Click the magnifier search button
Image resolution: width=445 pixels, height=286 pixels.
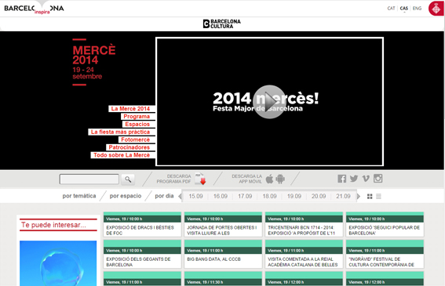(128, 179)
